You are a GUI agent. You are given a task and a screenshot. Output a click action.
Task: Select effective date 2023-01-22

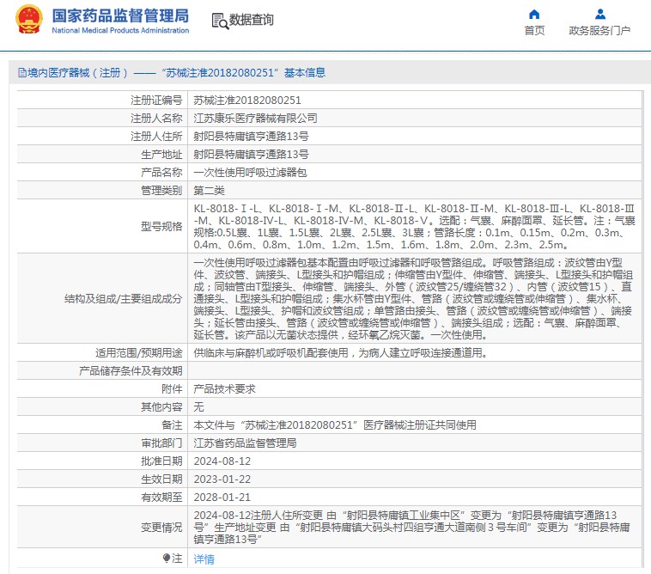tap(222, 479)
